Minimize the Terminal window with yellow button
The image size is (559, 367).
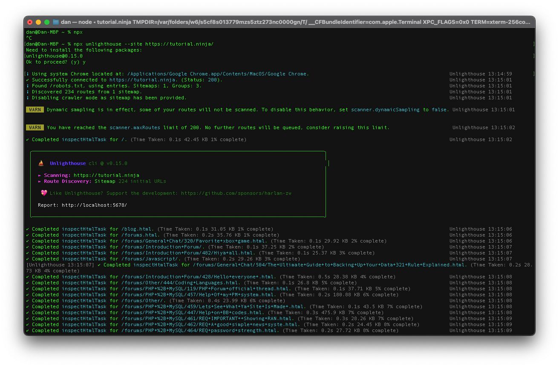pos(38,22)
